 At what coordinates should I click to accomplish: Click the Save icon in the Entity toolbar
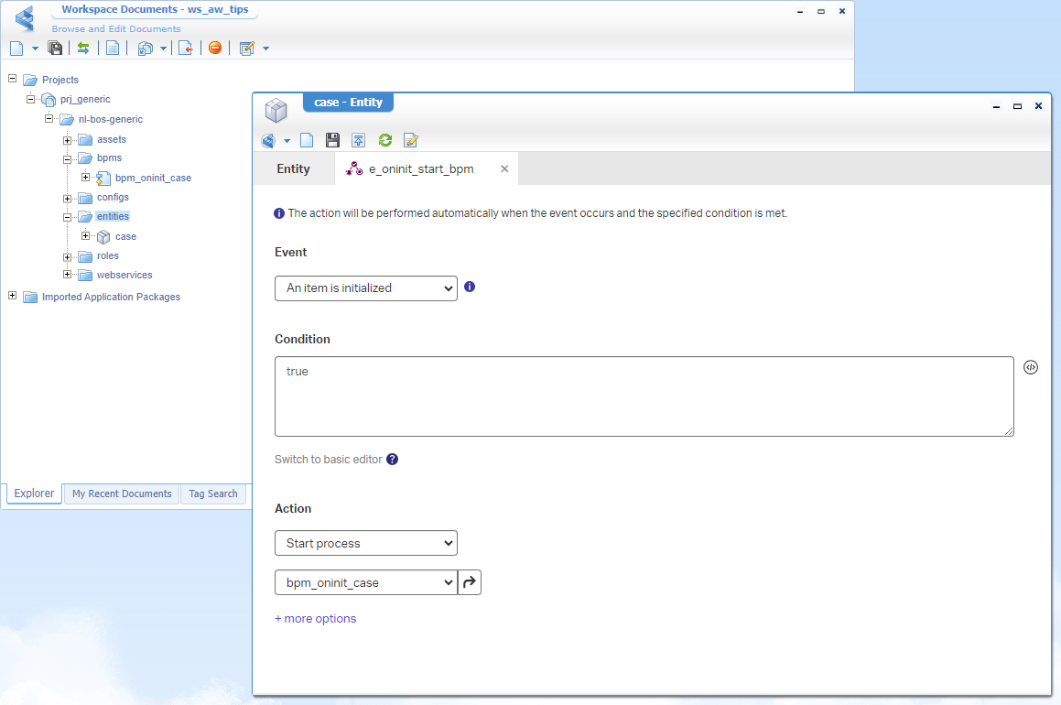point(333,140)
